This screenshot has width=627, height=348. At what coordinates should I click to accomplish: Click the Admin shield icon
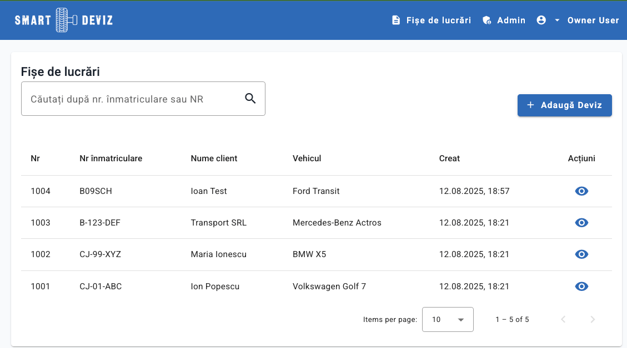click(487, 21)
